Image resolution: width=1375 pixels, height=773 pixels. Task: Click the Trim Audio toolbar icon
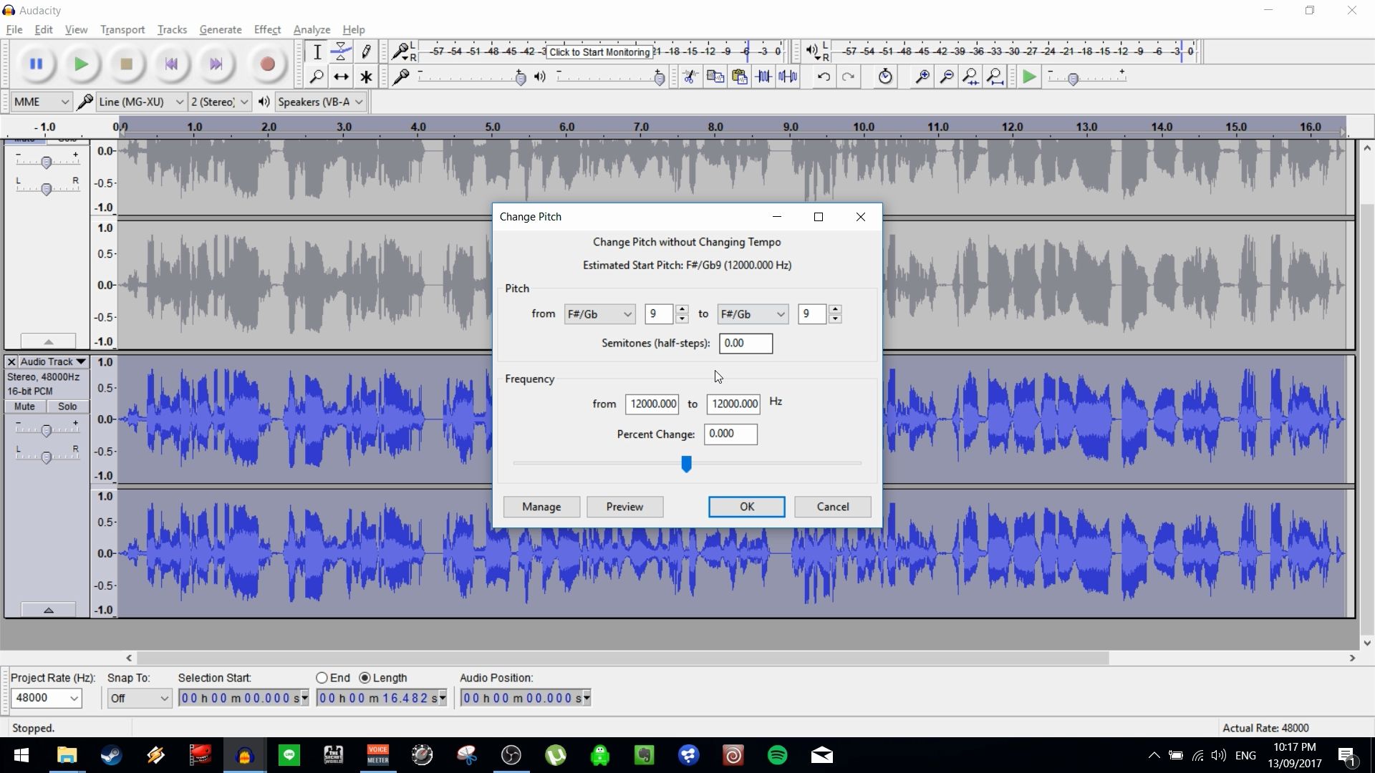[x=764, y=77]
